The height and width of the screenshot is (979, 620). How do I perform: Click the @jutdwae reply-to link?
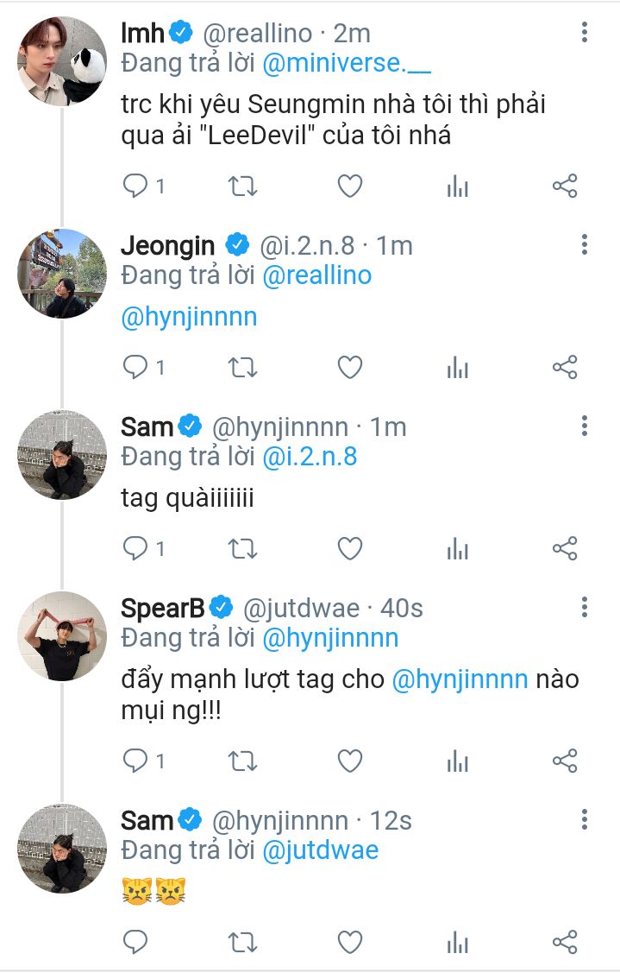[x=320, y=850]
